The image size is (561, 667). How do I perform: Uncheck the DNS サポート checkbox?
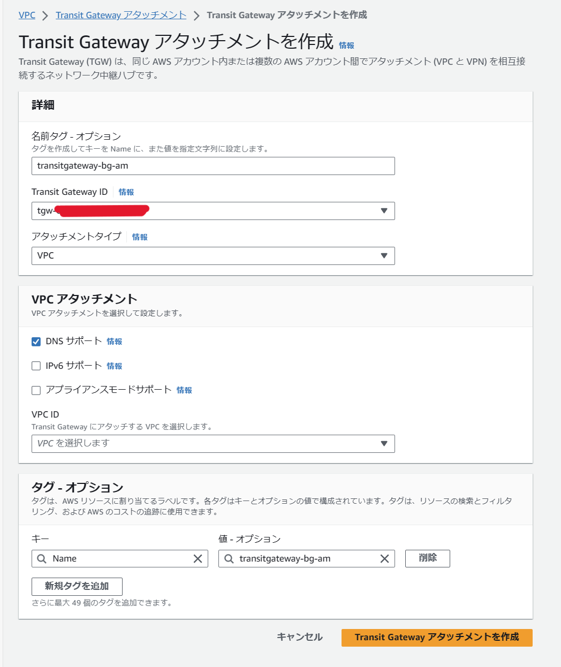coord(36,342)
